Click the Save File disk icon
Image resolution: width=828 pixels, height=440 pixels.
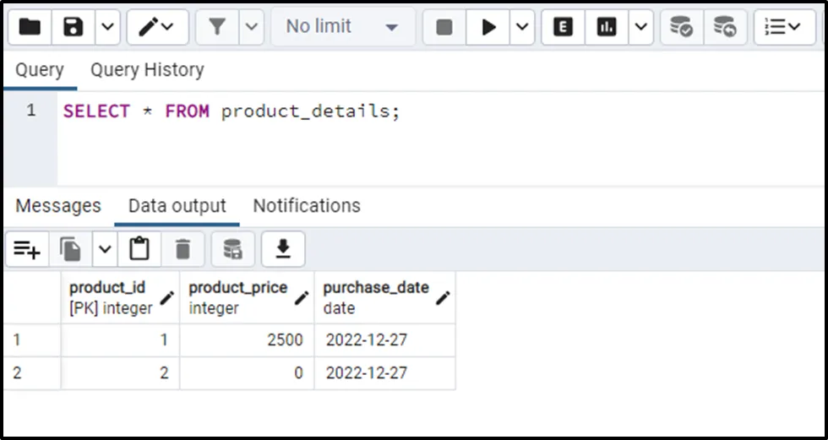(74, 27)
